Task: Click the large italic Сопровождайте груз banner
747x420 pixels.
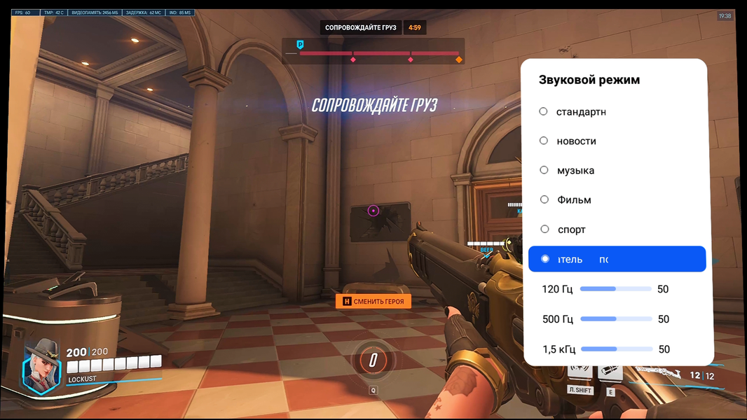Action: click(374, 105)
